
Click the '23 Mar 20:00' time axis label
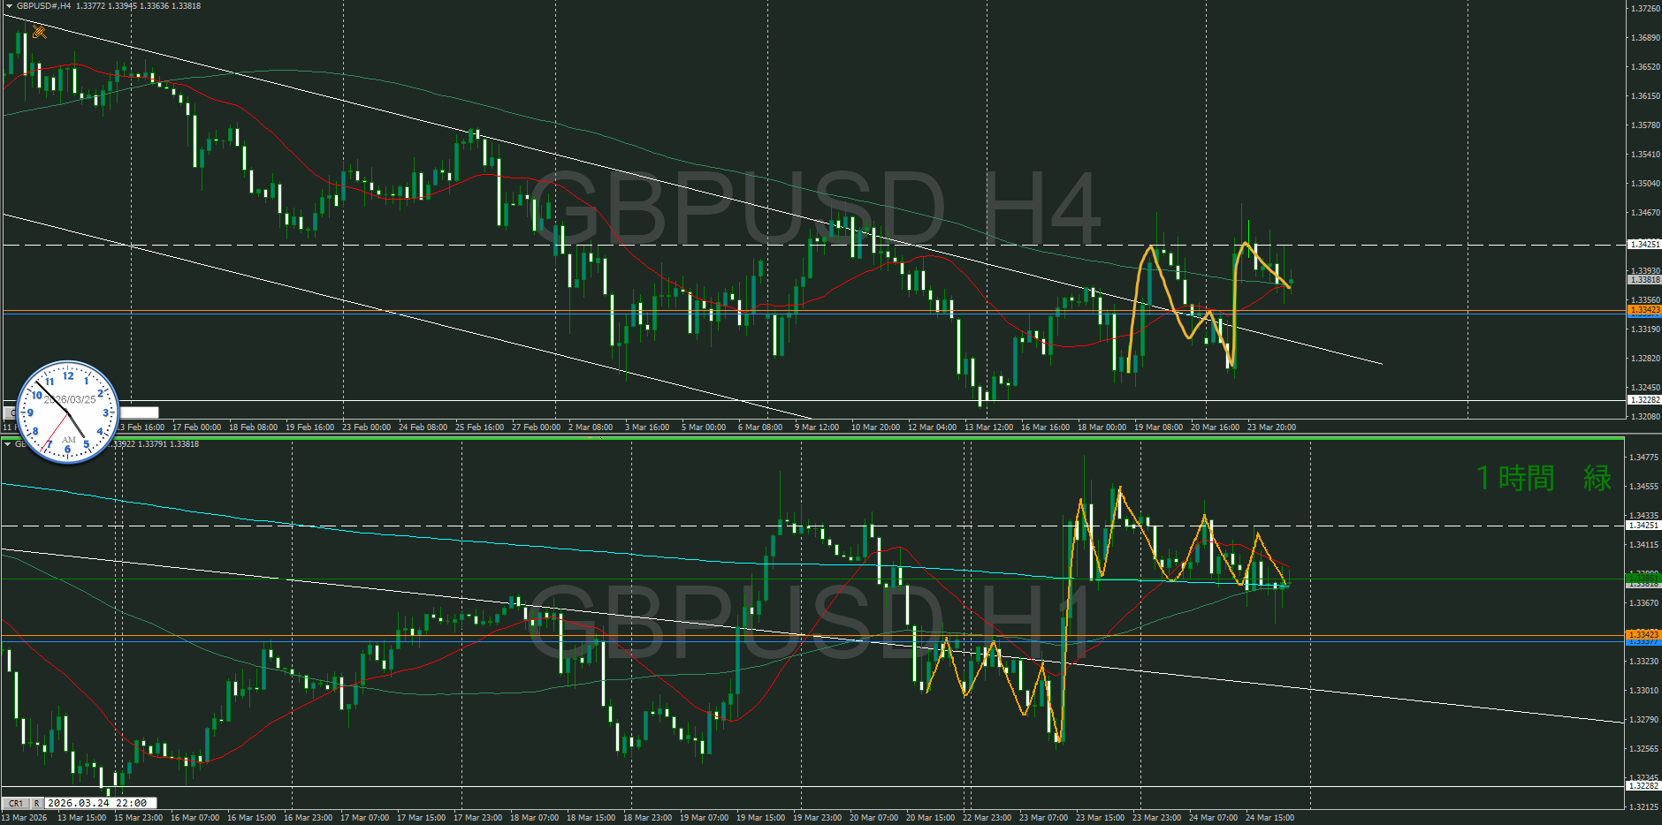tap(1271, 428)
